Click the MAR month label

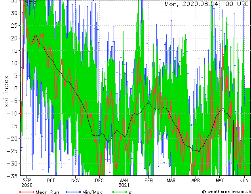[171, 181]
